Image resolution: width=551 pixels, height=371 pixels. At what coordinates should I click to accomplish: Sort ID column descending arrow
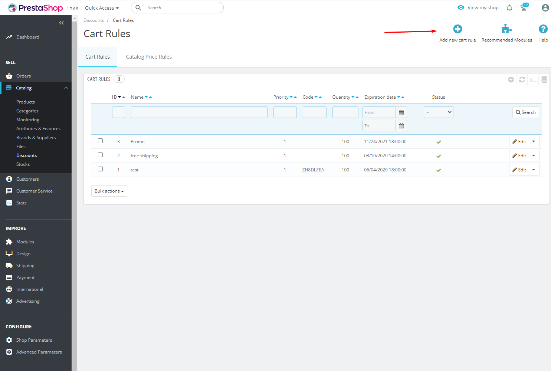click(x=119, y=97)
